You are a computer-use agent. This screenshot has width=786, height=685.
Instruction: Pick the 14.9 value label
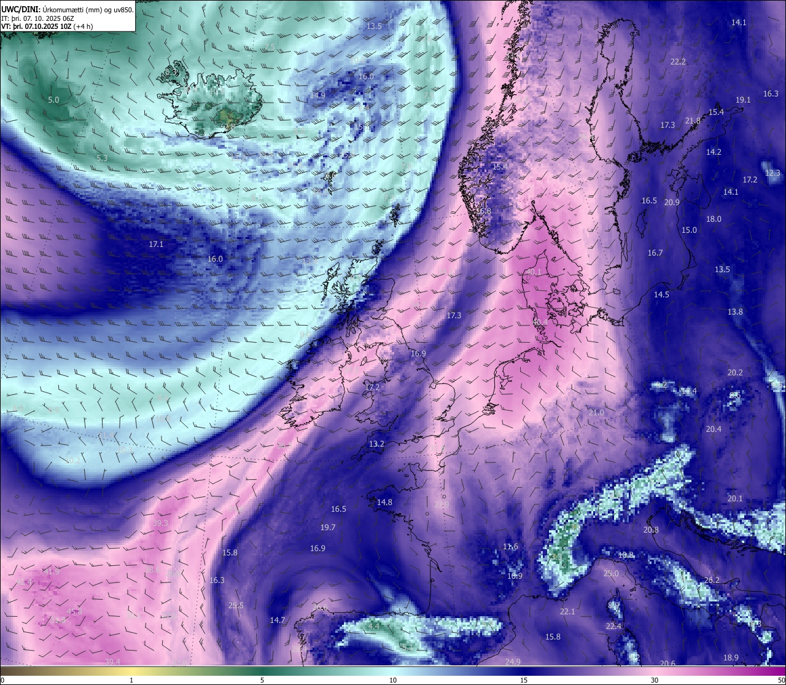pyautogui.click(x=317, y=95)
